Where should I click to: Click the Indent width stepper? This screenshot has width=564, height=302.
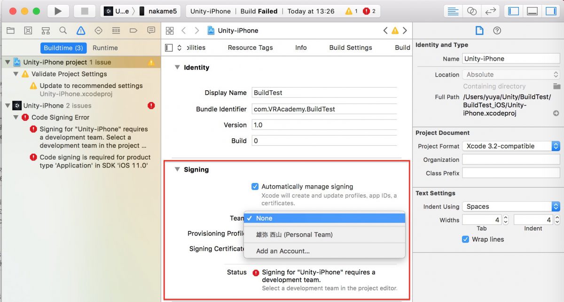pos(557,220)
